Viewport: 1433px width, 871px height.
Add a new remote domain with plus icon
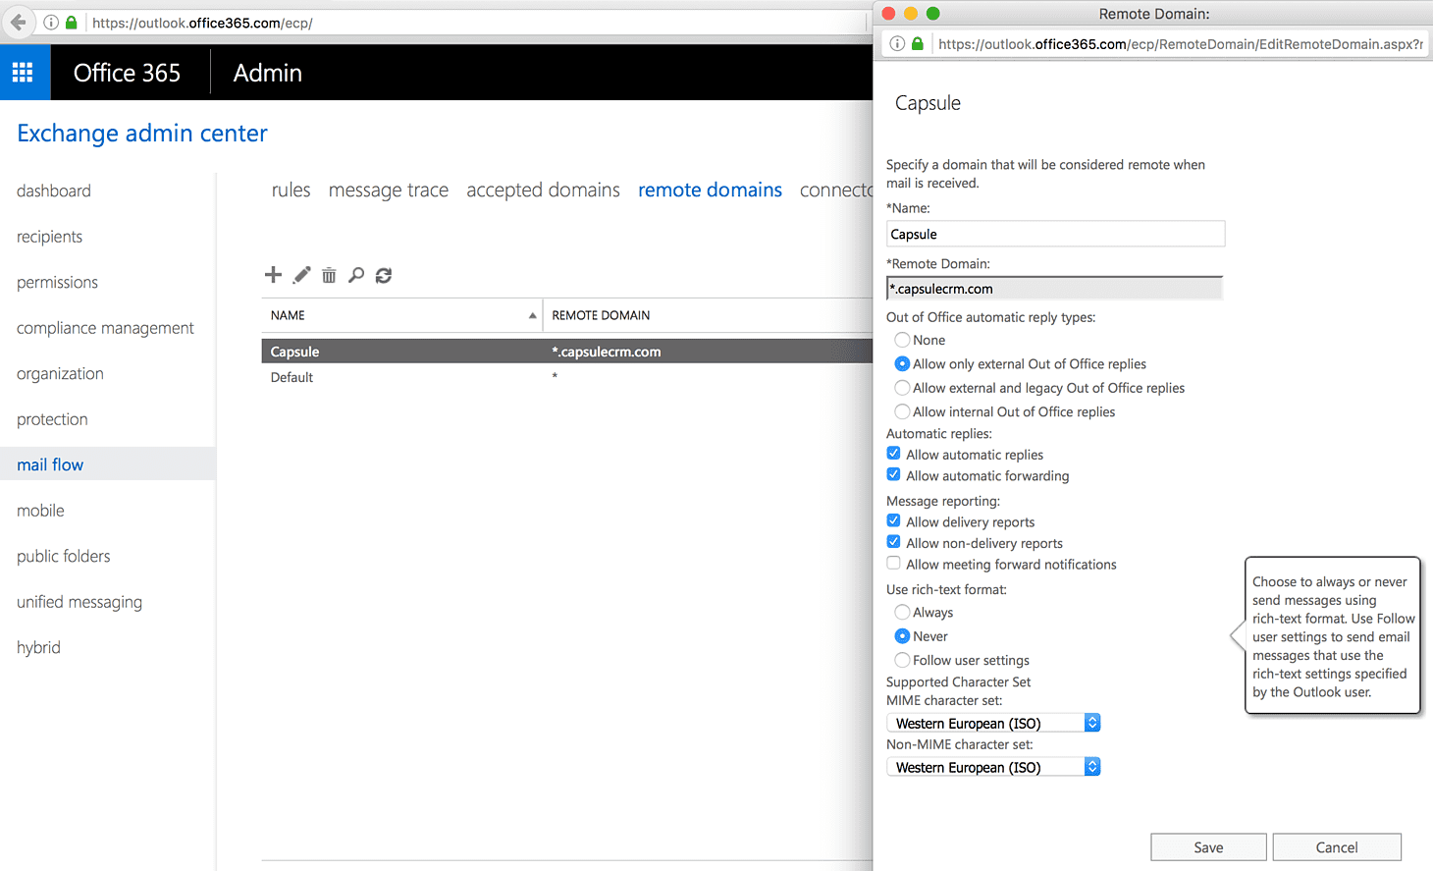tap(273, 275)
